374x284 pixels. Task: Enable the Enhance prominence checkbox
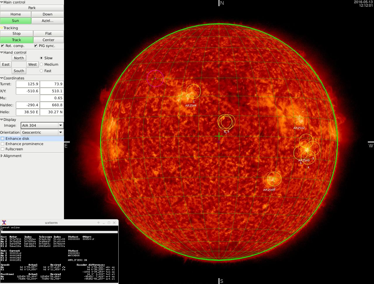pos(3,144)
